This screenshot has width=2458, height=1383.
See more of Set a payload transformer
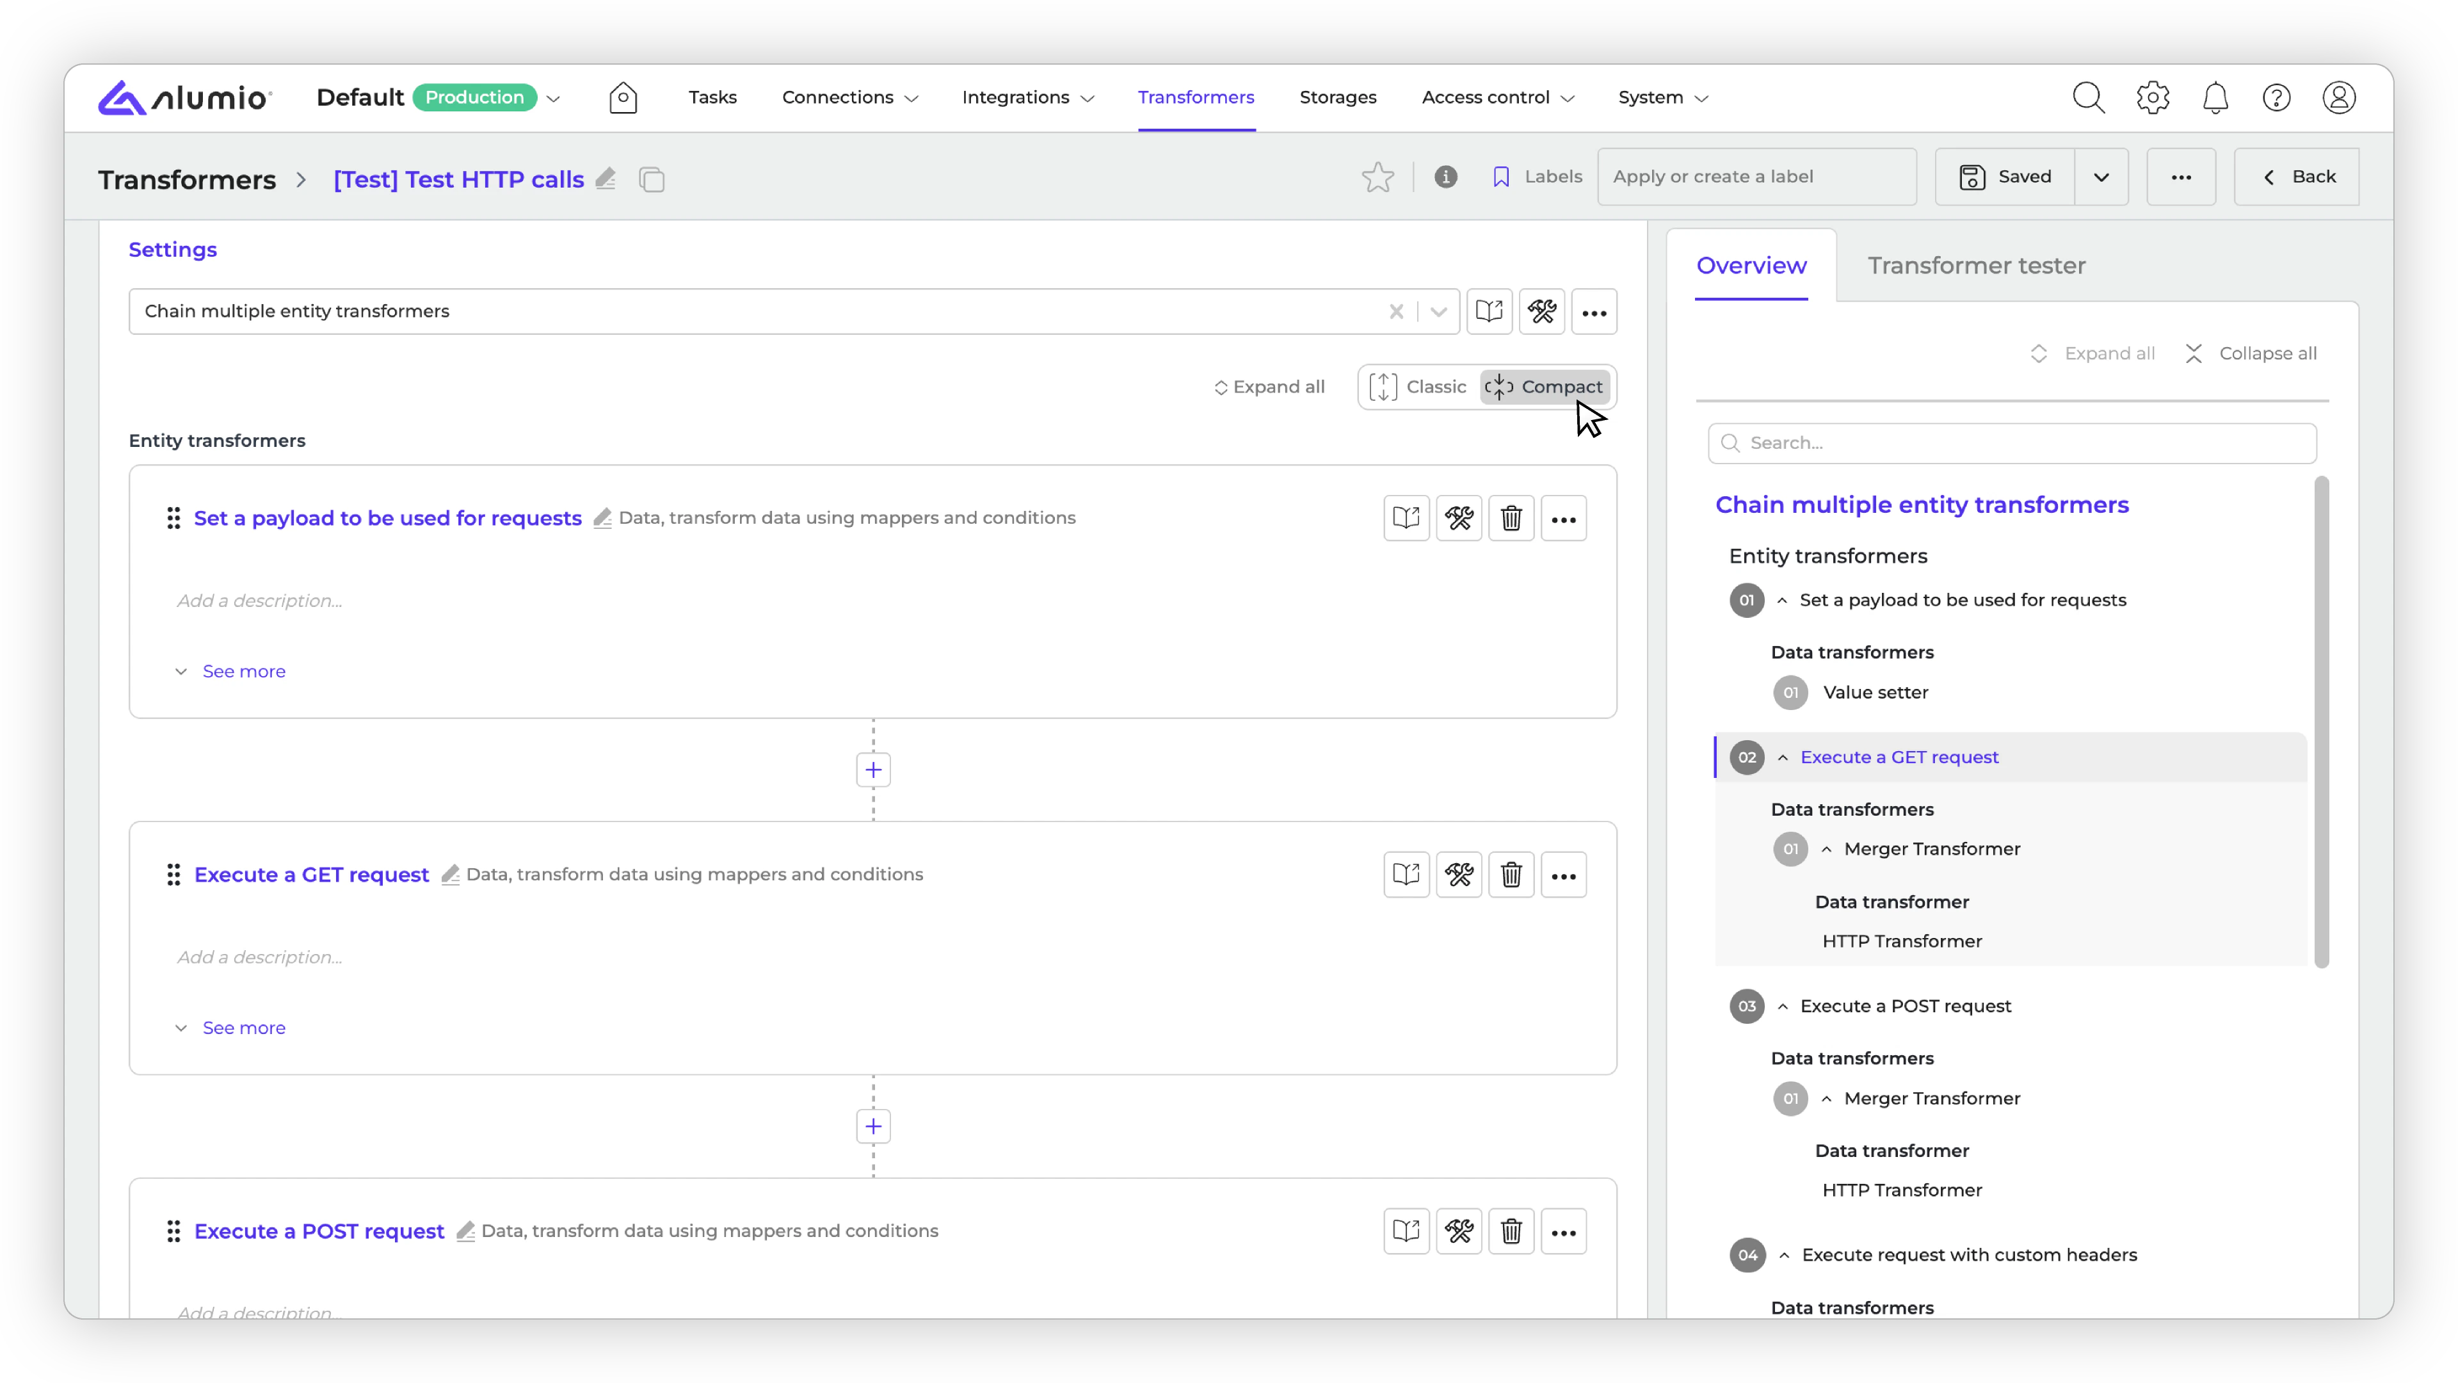pyautogui.click(x=230, y=672)
